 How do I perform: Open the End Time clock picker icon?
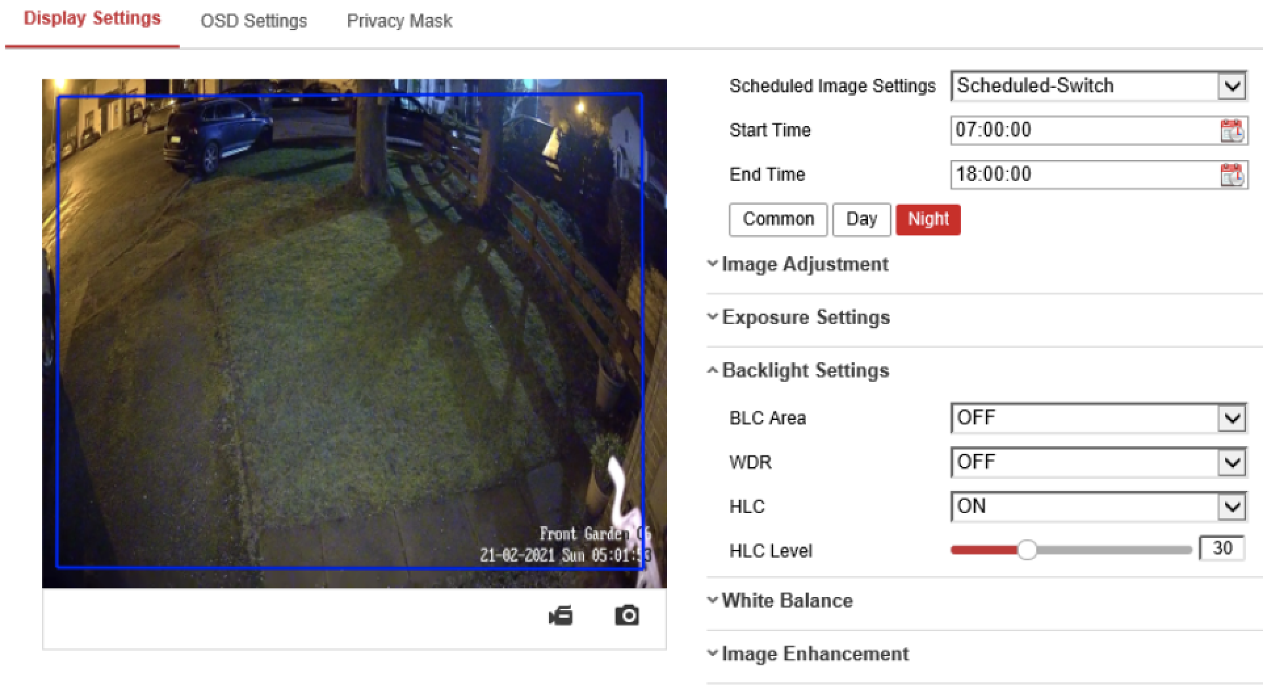coord(1231,175)
